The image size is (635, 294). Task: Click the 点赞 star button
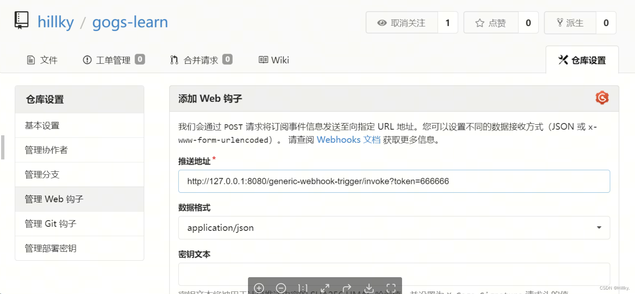click(491, 23)
